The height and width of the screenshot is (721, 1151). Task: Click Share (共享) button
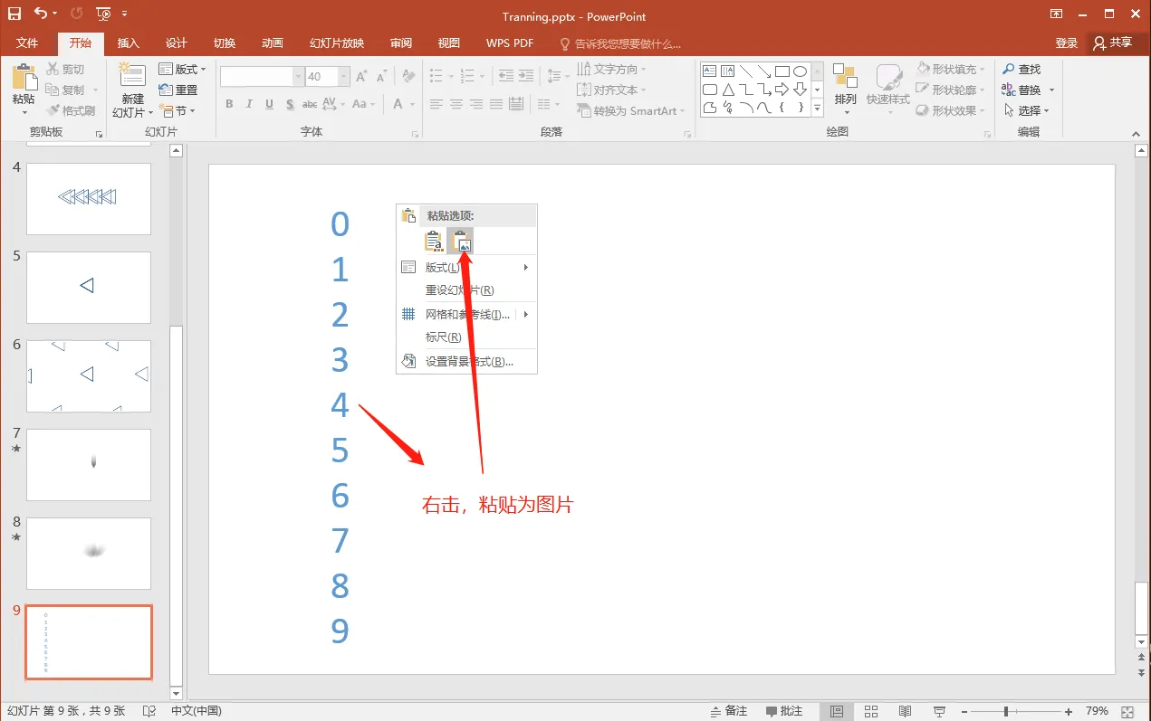(x=1114, y=43)
